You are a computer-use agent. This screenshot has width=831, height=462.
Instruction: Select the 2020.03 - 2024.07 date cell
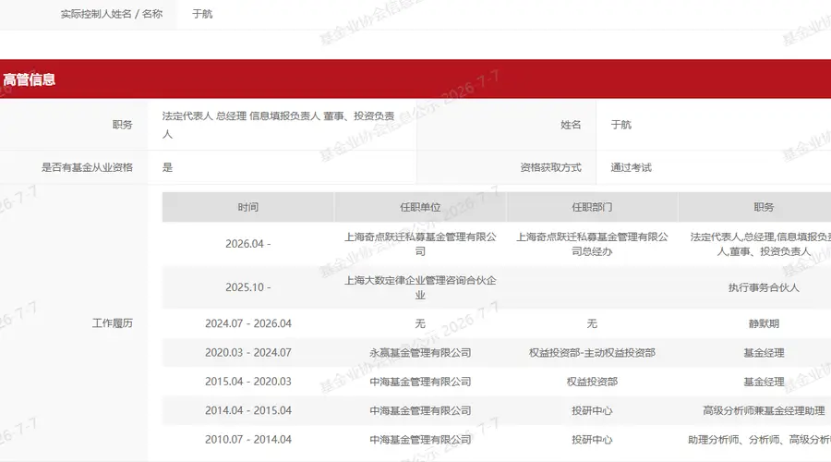click(x=248, y=353)
